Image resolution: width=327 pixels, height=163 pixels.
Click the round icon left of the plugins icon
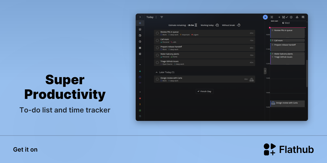(x=291, y=17)
